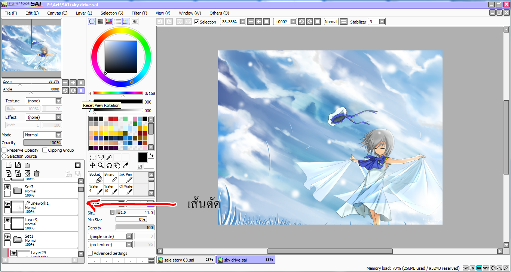The image size is (511, 272).
Task: Clear the layer with eraser icon
Action: click(27, 173)
